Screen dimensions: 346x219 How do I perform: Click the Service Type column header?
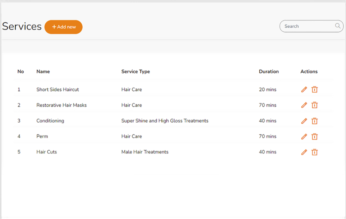pos(135,72)
